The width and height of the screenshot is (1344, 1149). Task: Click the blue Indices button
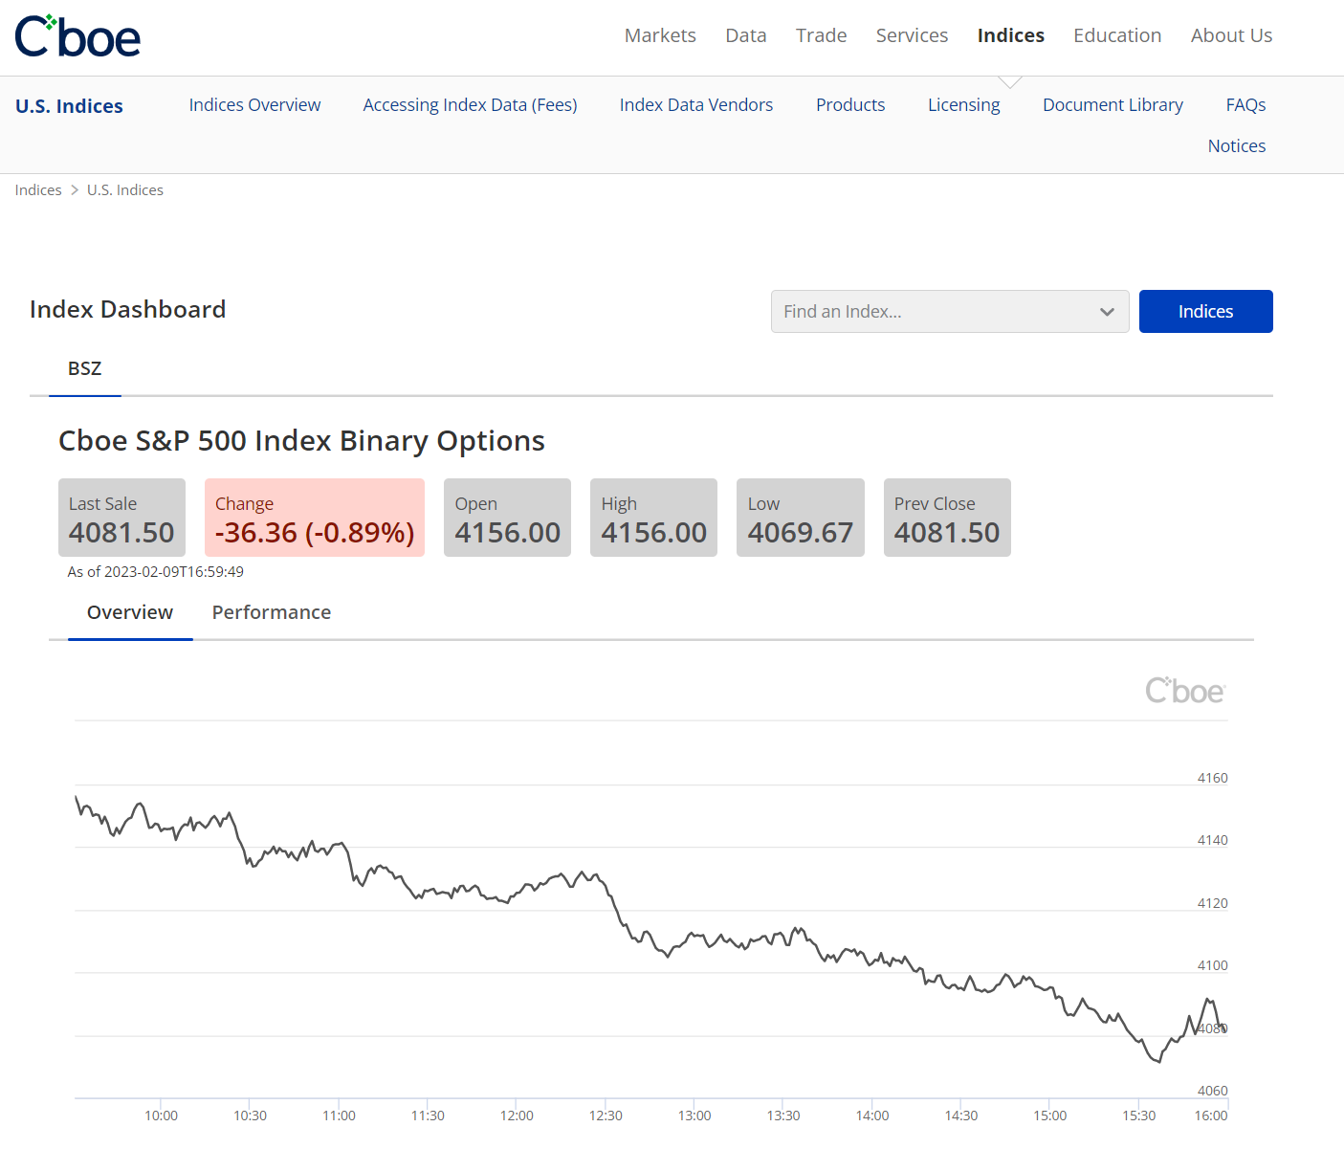pyautogui.click(x=1205, y=312)
